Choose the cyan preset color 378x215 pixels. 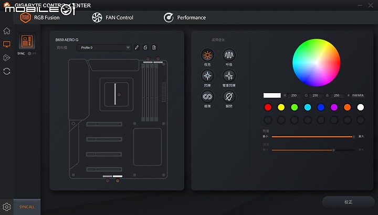point(308,107)
